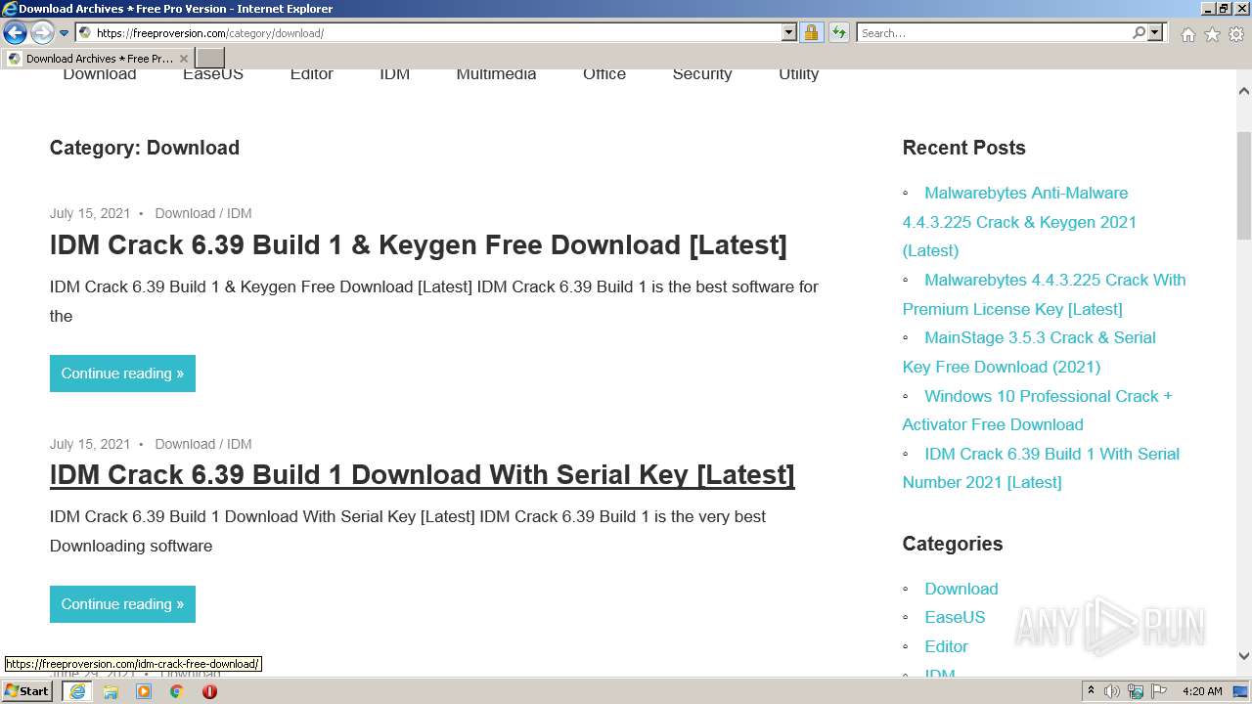Open the Office menu item
Screen dimensions: 1252x704
pos(604,74)
